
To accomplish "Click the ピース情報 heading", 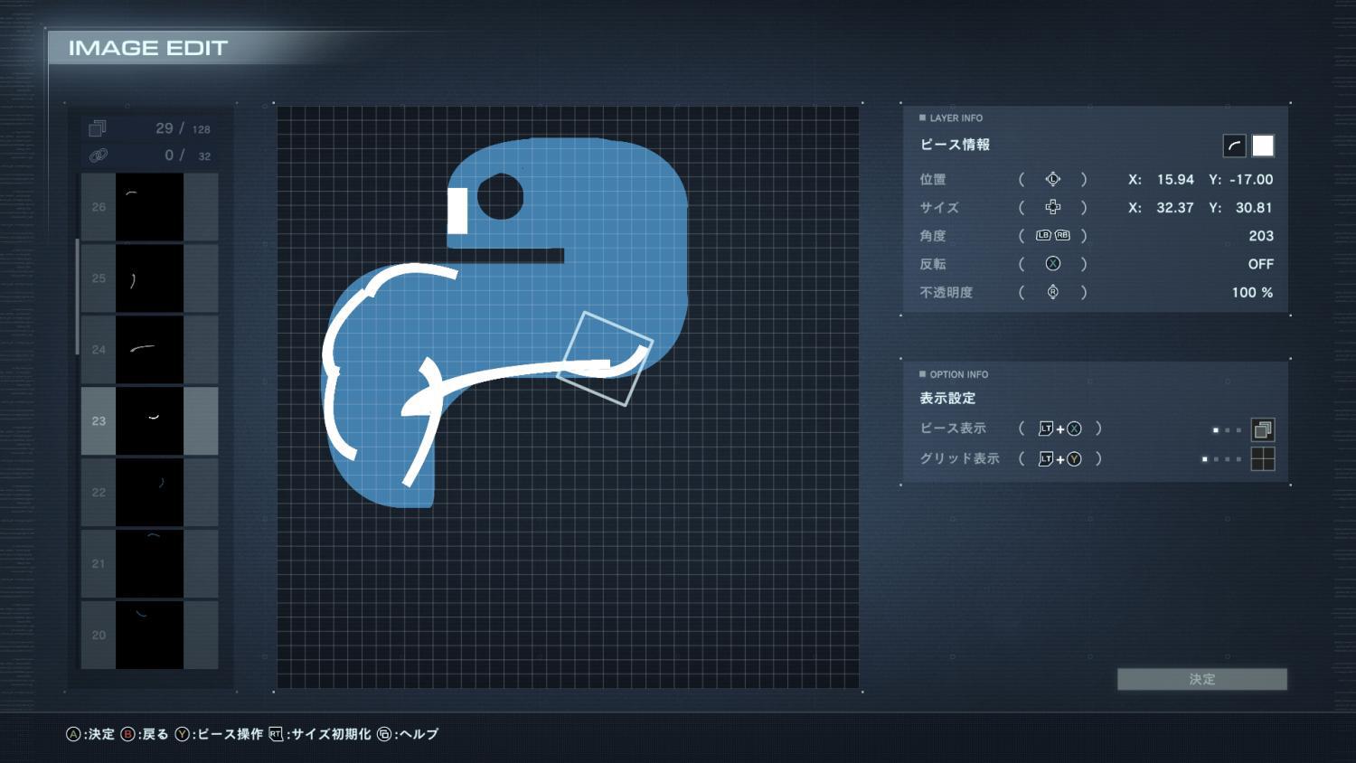I will (x=955, y=145).
